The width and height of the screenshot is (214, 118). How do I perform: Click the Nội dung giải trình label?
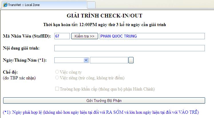pos(21,48)
